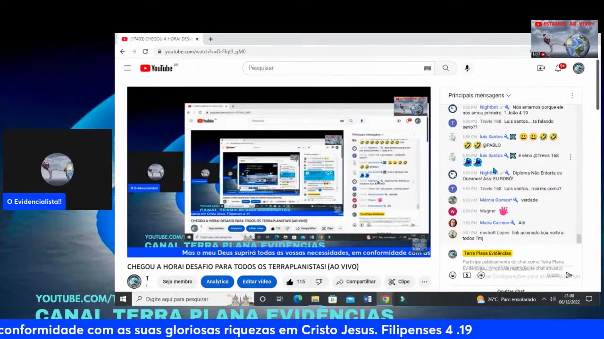Click the Nightbot username on the 8:58 PM message
Screen dimensions: 604x339
tap(489, 107)
